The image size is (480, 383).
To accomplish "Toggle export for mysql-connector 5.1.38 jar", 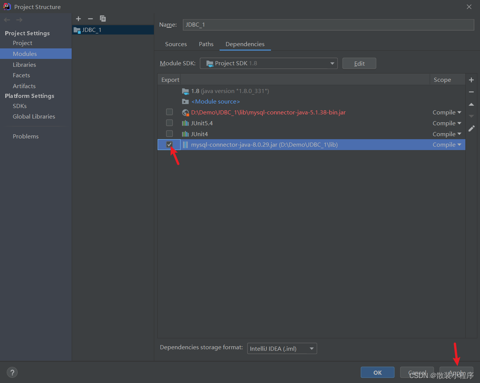I will coord(170,112).
